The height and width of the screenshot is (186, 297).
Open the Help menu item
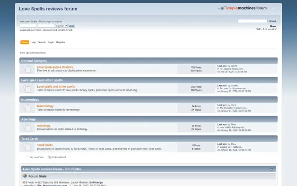pos(33,42)
